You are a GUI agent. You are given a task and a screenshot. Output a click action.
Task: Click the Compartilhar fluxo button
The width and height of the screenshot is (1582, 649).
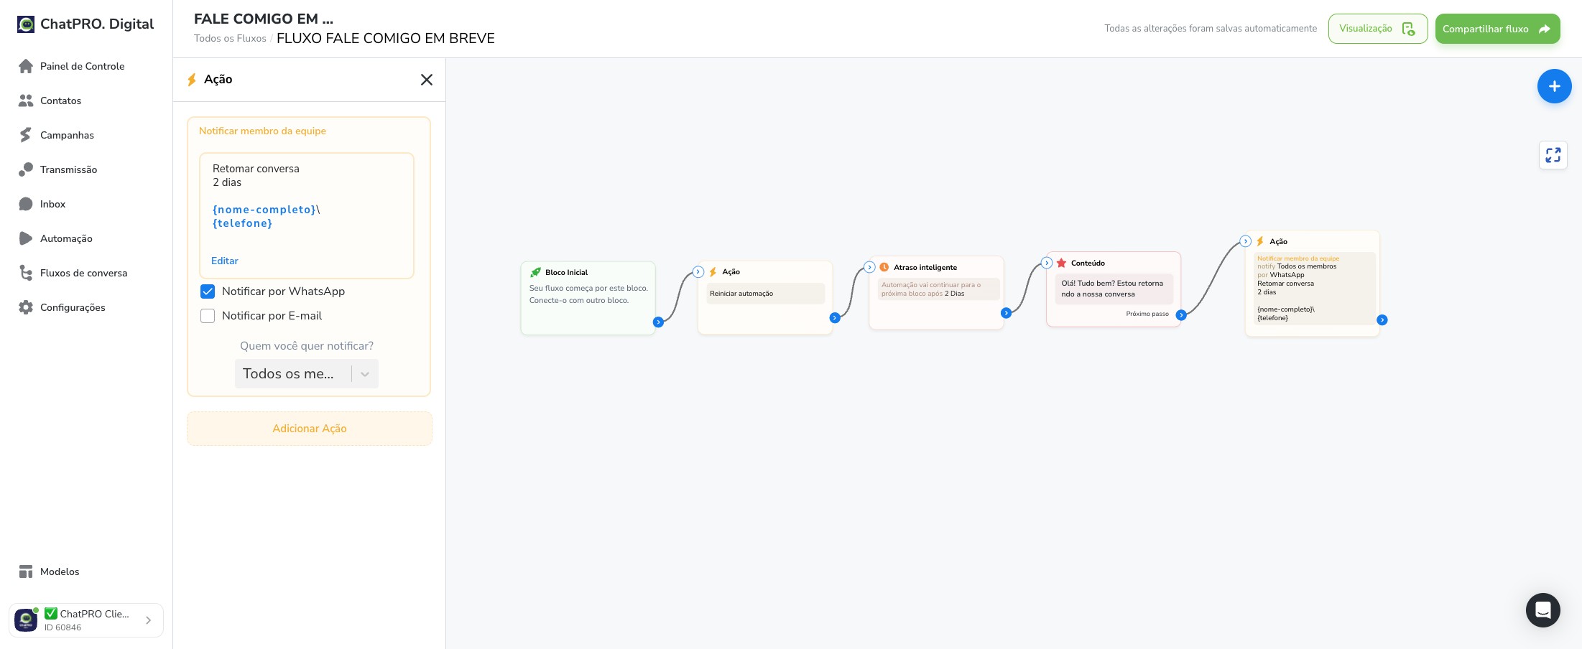[x=1497, y=29]
